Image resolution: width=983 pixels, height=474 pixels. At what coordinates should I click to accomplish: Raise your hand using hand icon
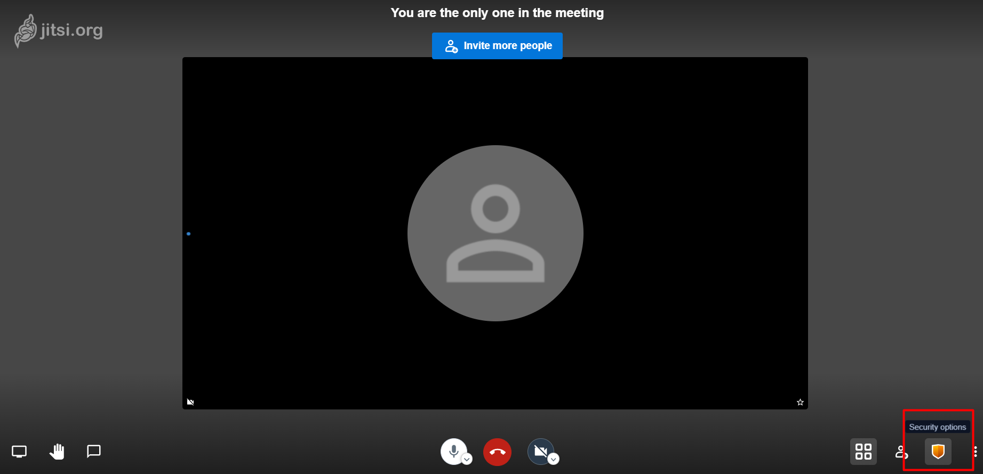(x=57, y=452)
